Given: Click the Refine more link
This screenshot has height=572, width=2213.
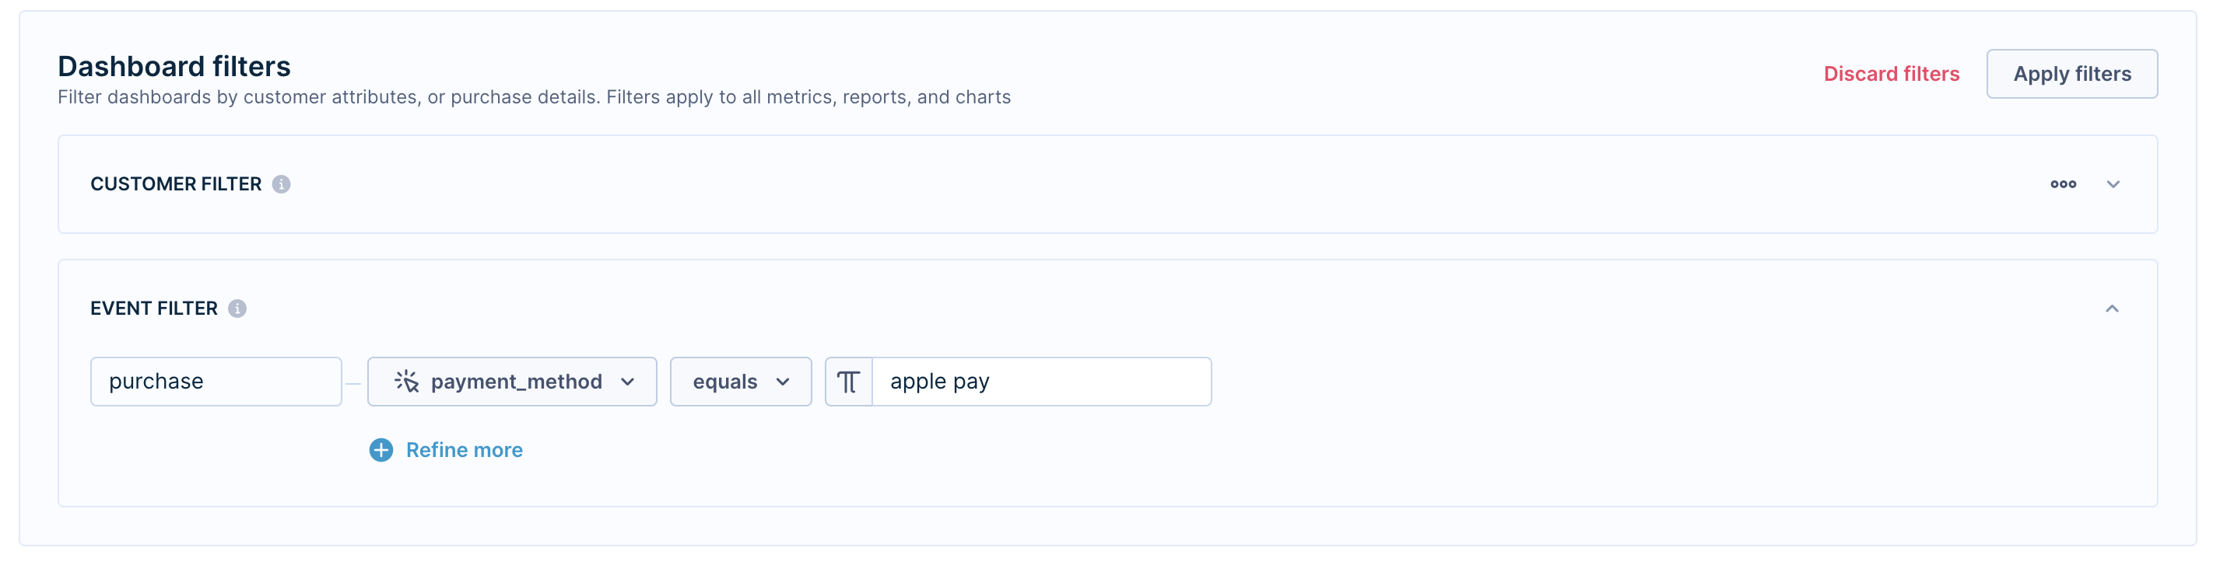Looking at the screenshot, I should coord(464,450).
